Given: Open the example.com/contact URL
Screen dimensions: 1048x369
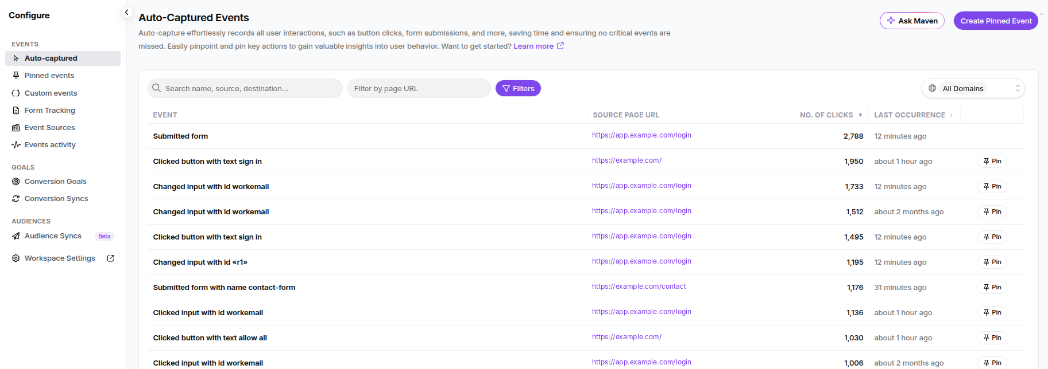Looking at the screenshot, I should coord(639,286).
